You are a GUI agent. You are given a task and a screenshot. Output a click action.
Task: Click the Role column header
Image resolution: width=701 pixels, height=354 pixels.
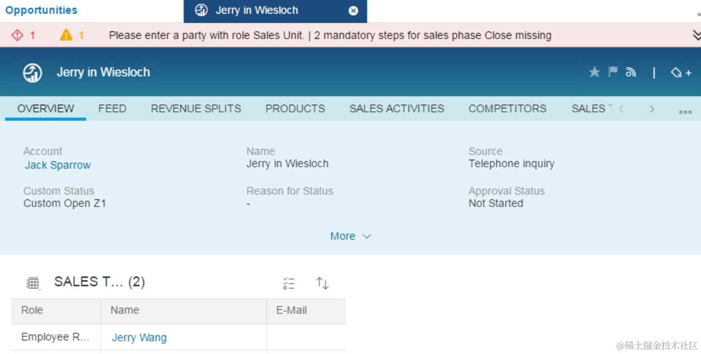[x=56, y=311]
